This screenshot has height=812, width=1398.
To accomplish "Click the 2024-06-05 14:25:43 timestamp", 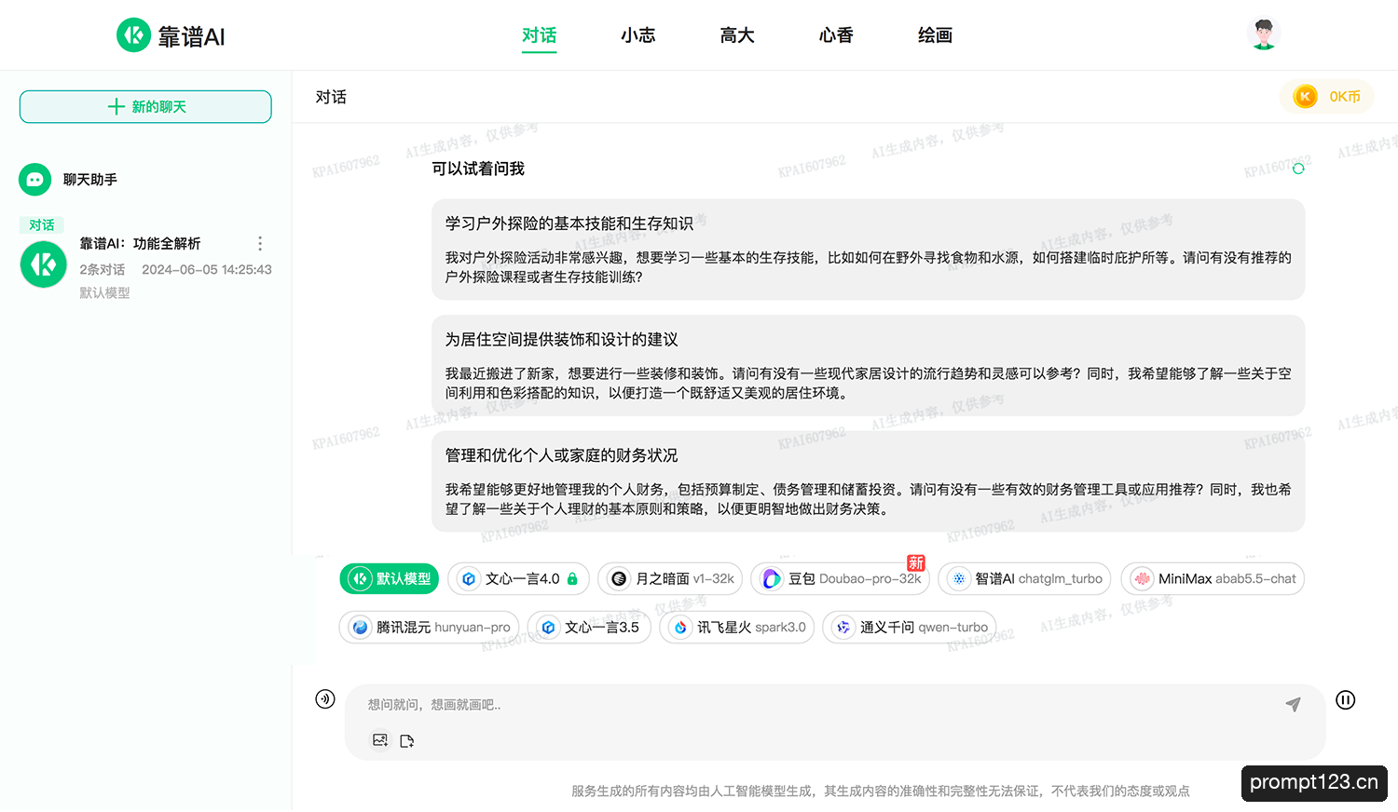I will tap(207, 270).
